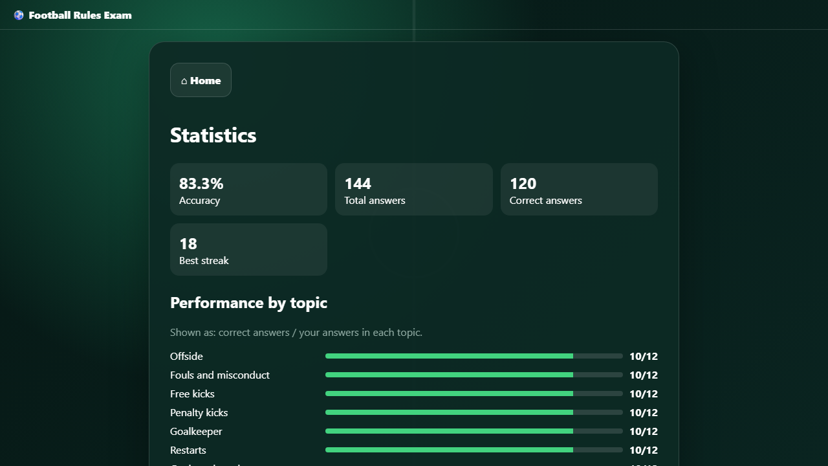Click the Fouls and misconduct progress bar

point(474,375)
